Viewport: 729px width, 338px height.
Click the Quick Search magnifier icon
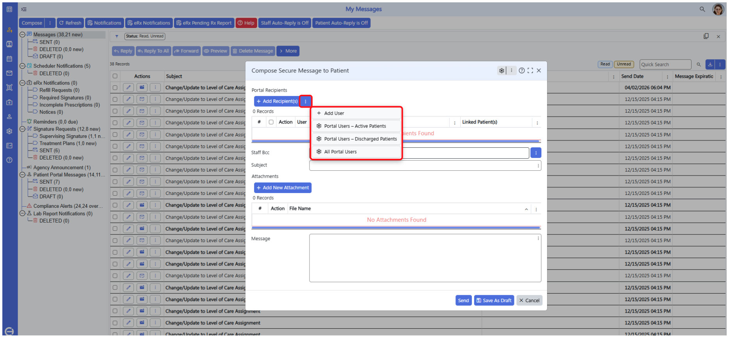[699, 64]
